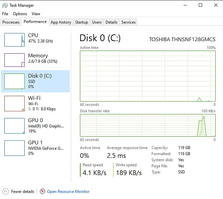Screen dimensions: 223x199
Task: Click the Task Manager app icon in title bar
Action: [4, 5]
